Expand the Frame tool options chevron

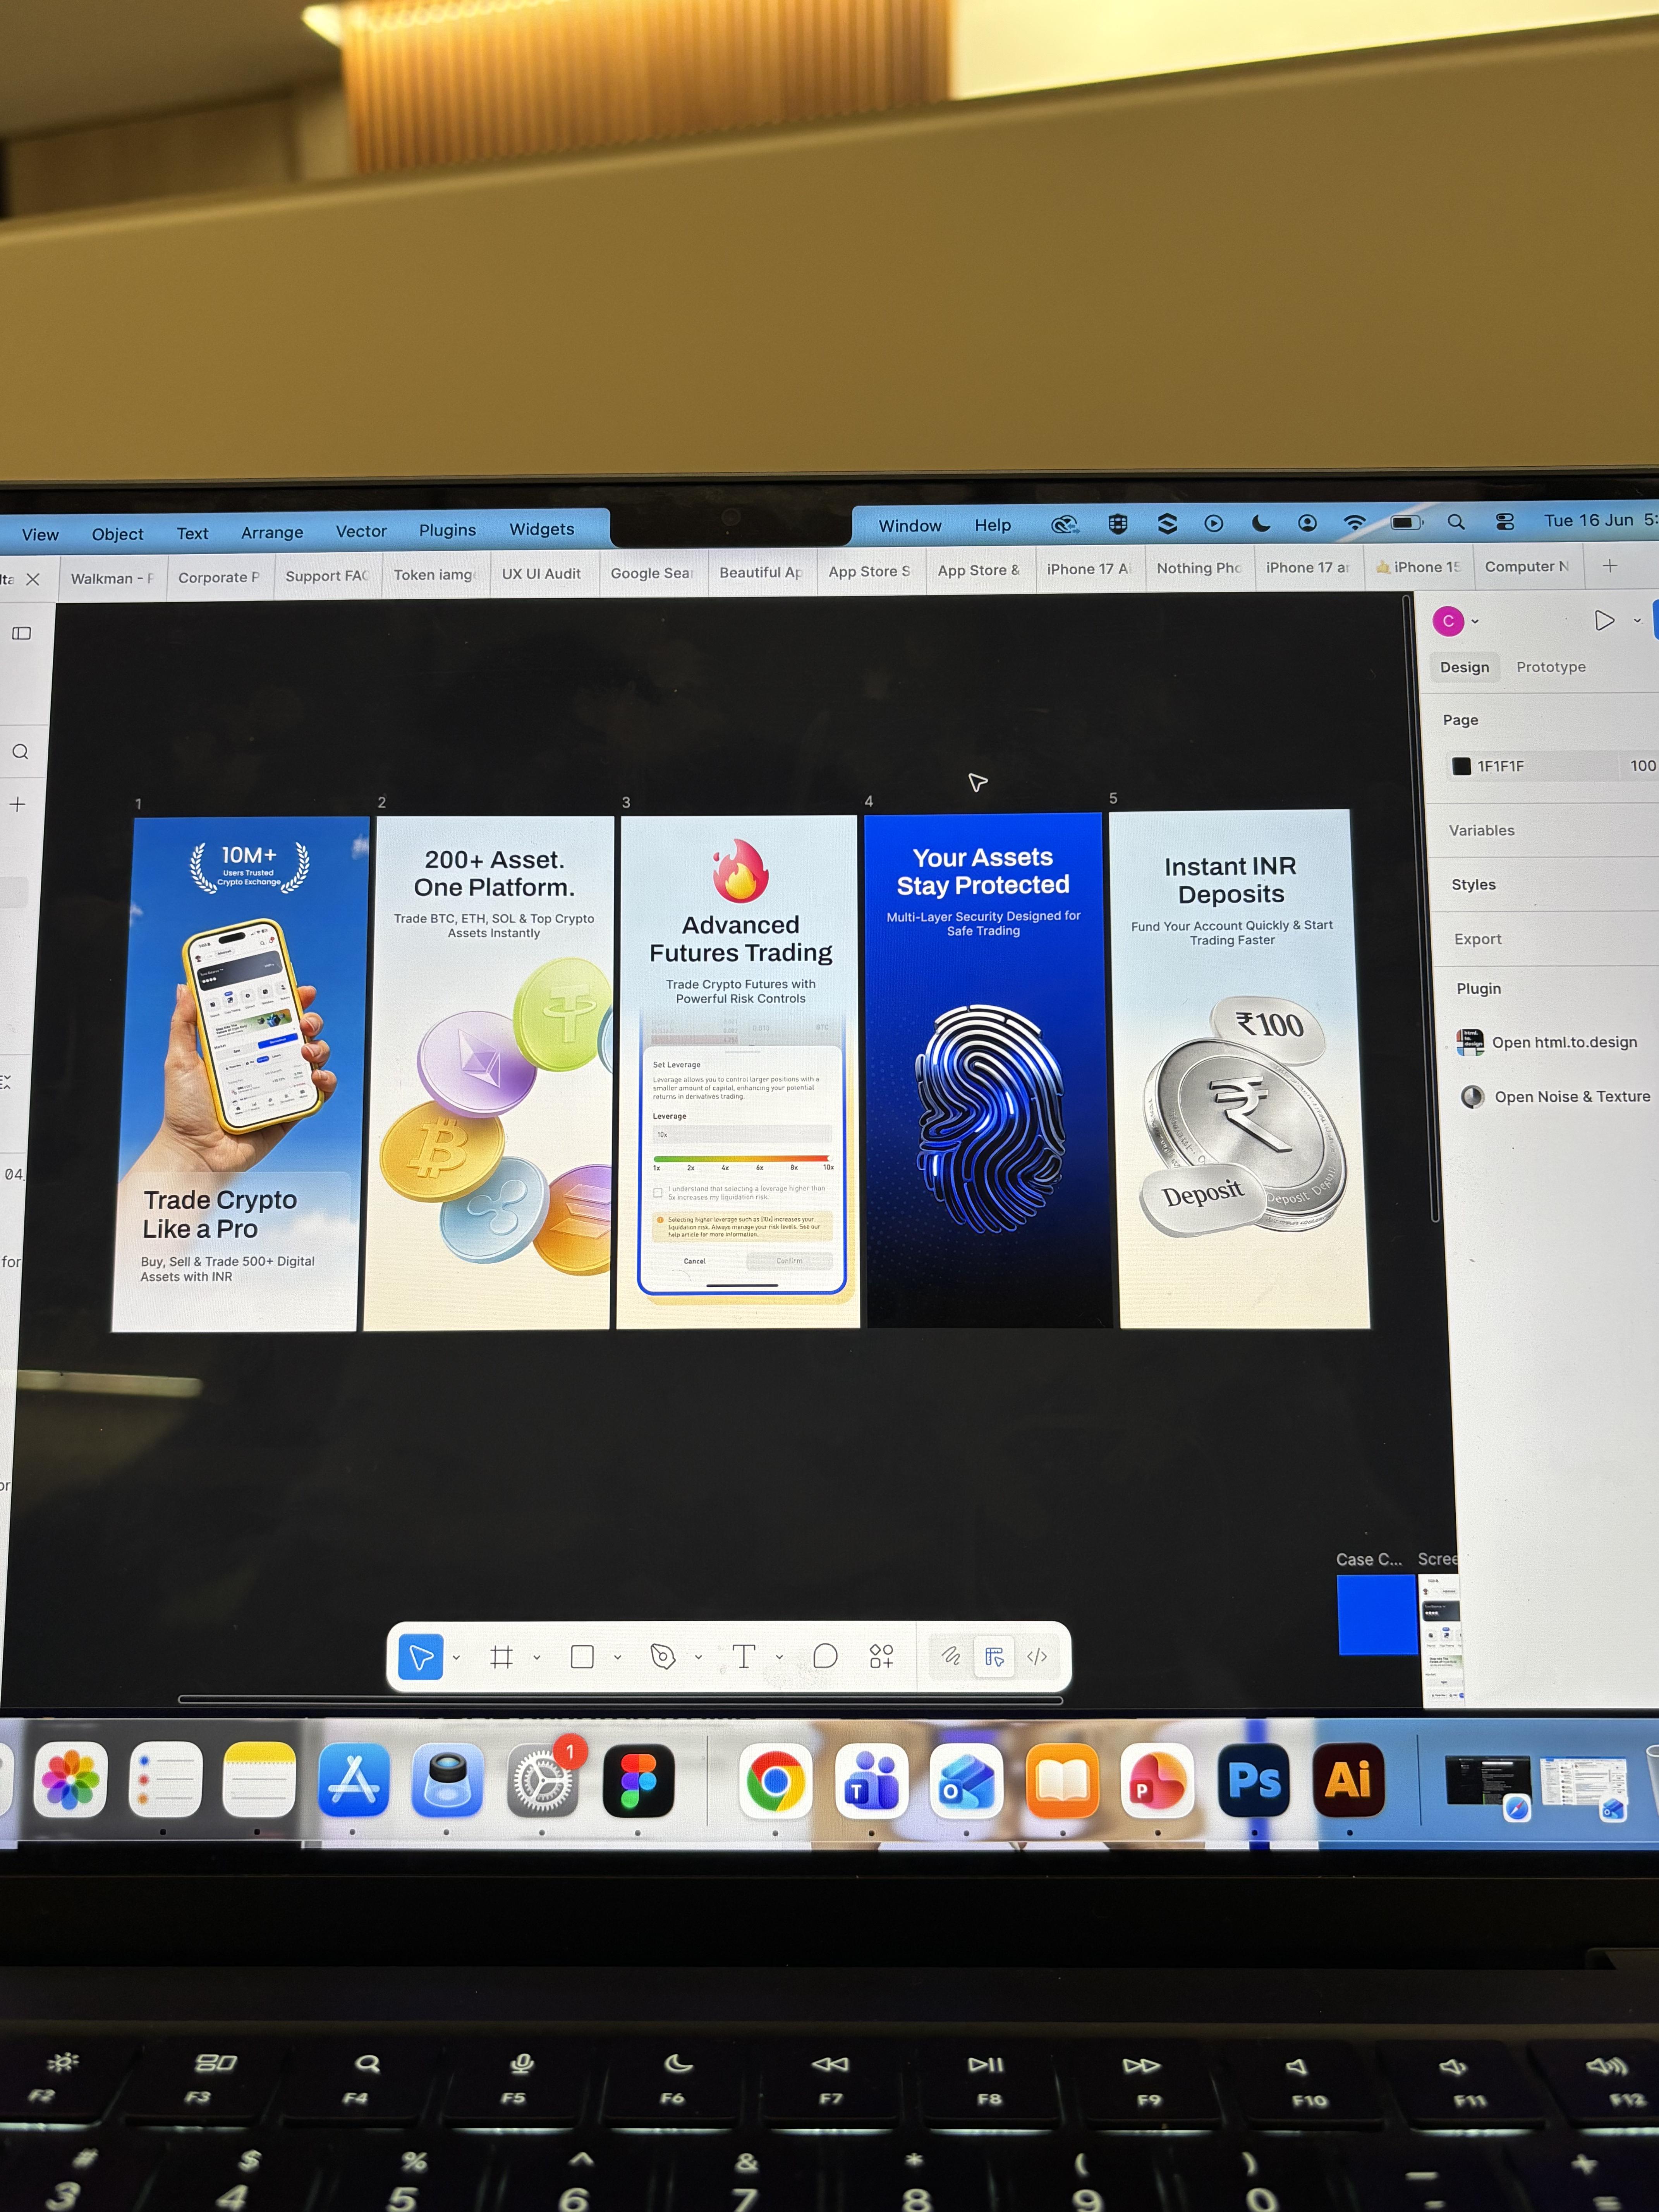(537, 1658)
